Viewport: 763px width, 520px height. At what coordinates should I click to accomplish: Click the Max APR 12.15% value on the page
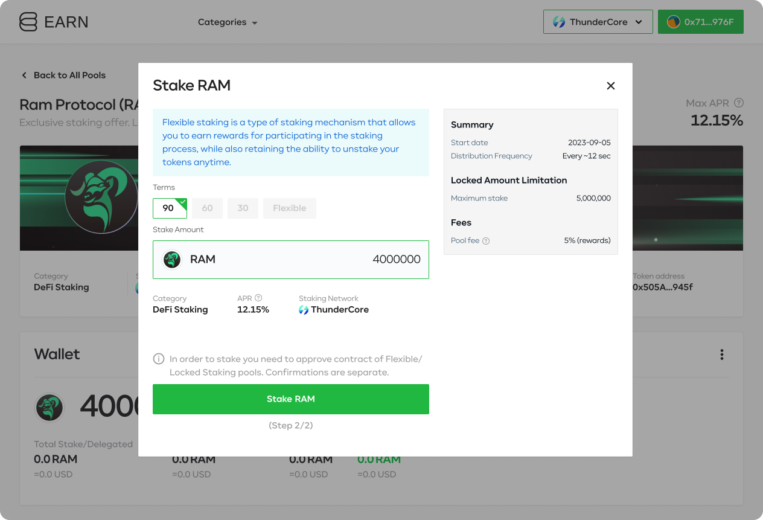717,120
